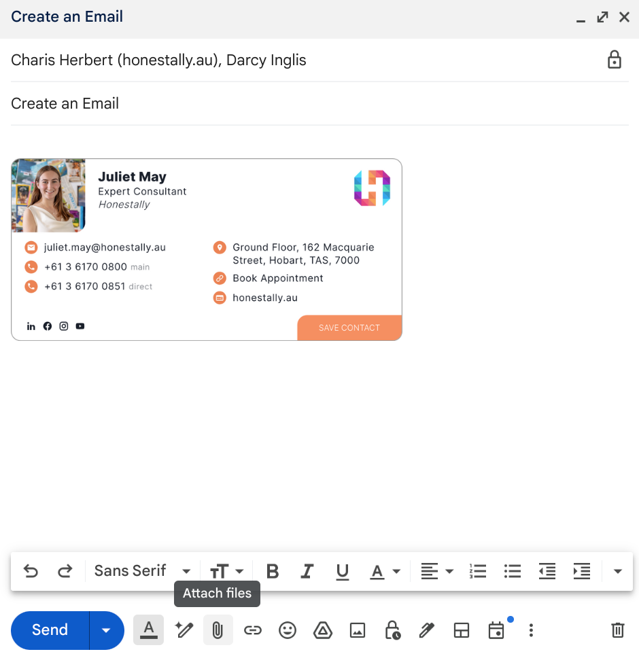Open Help me write sparkle pencil

coord(184,630)
